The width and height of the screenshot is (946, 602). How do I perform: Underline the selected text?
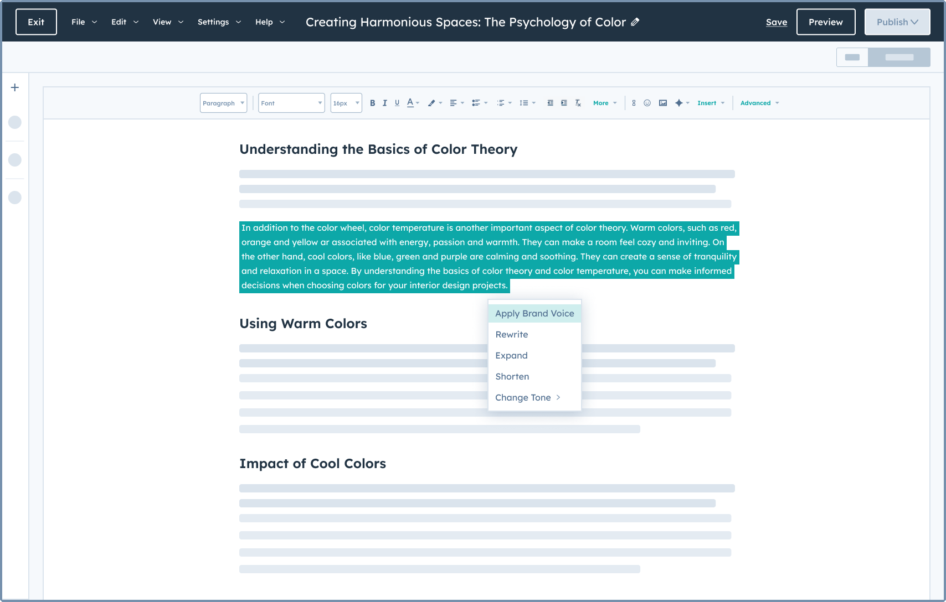[x=397, y=103]
